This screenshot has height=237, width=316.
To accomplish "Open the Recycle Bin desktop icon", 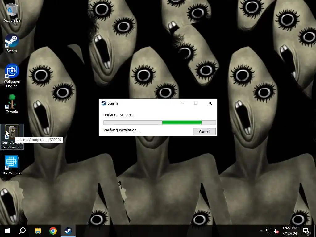I will 12,12.
